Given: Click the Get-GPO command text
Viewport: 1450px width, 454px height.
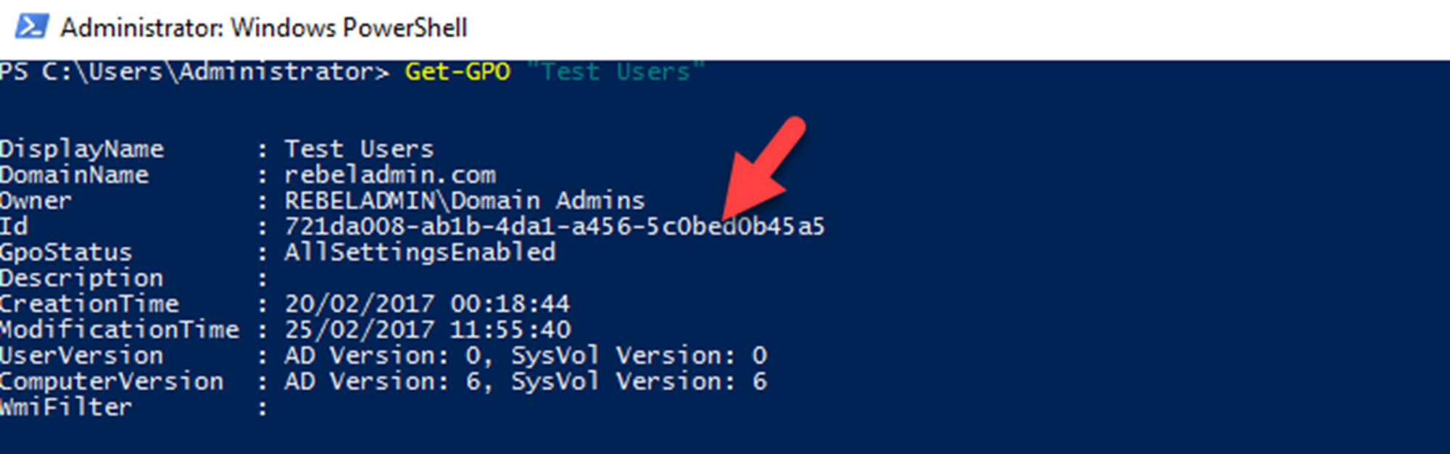Looking at the screenshot, I should point(457,71).
